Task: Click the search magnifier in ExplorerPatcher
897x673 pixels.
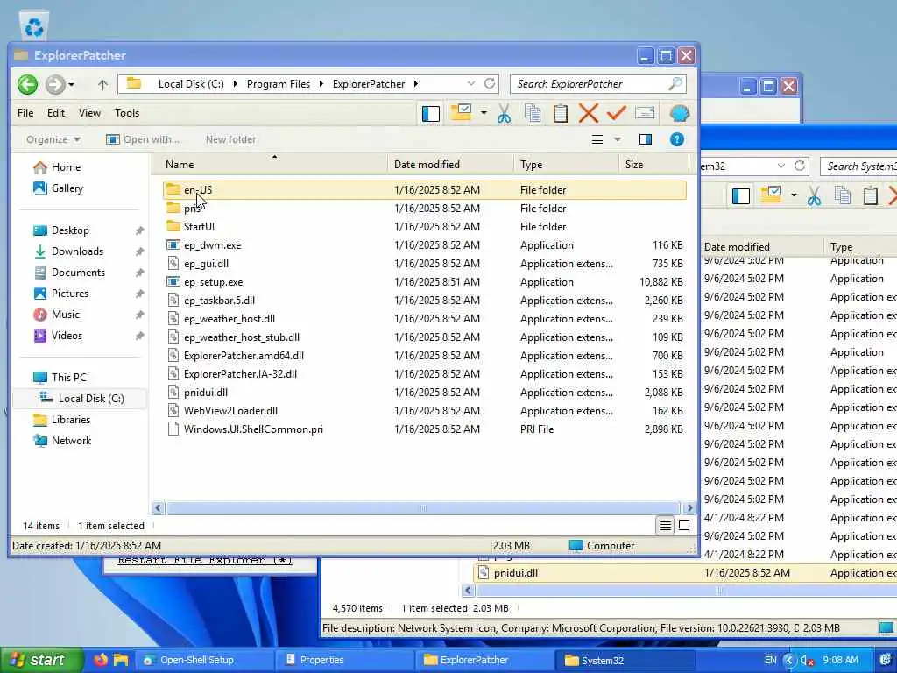Action: click(x=675, y=83)
